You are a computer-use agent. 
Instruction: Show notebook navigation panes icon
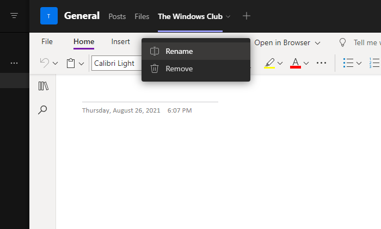(x=43, y=86)
